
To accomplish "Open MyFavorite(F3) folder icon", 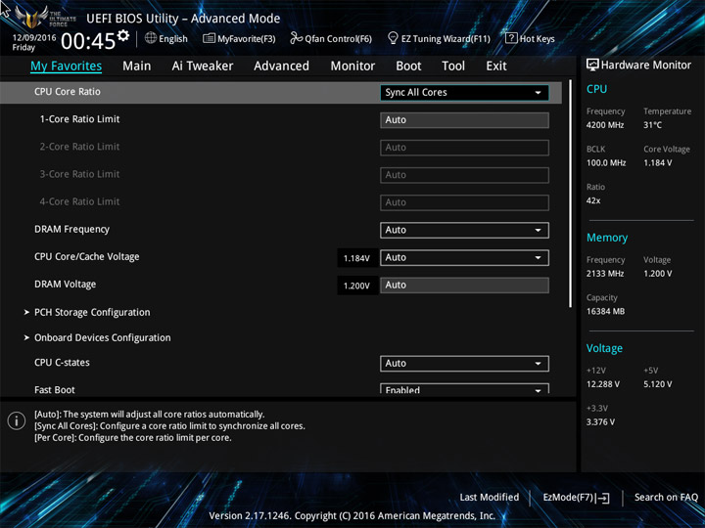I will pyautogui.click(x=209, y=38).
